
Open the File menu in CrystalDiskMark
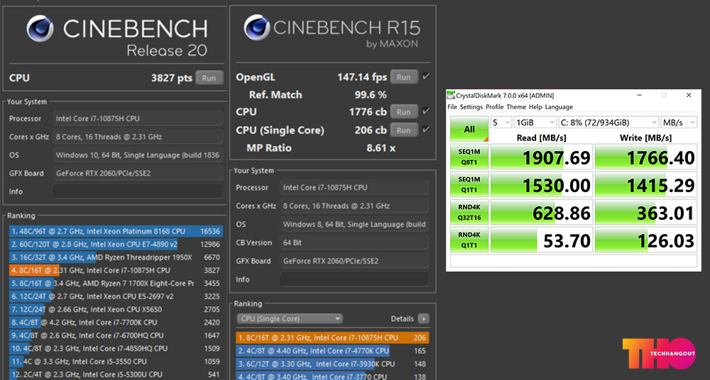click(452, 107)
